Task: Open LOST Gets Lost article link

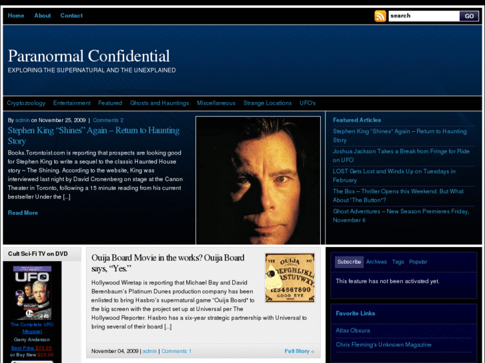Action: [394, 176]
